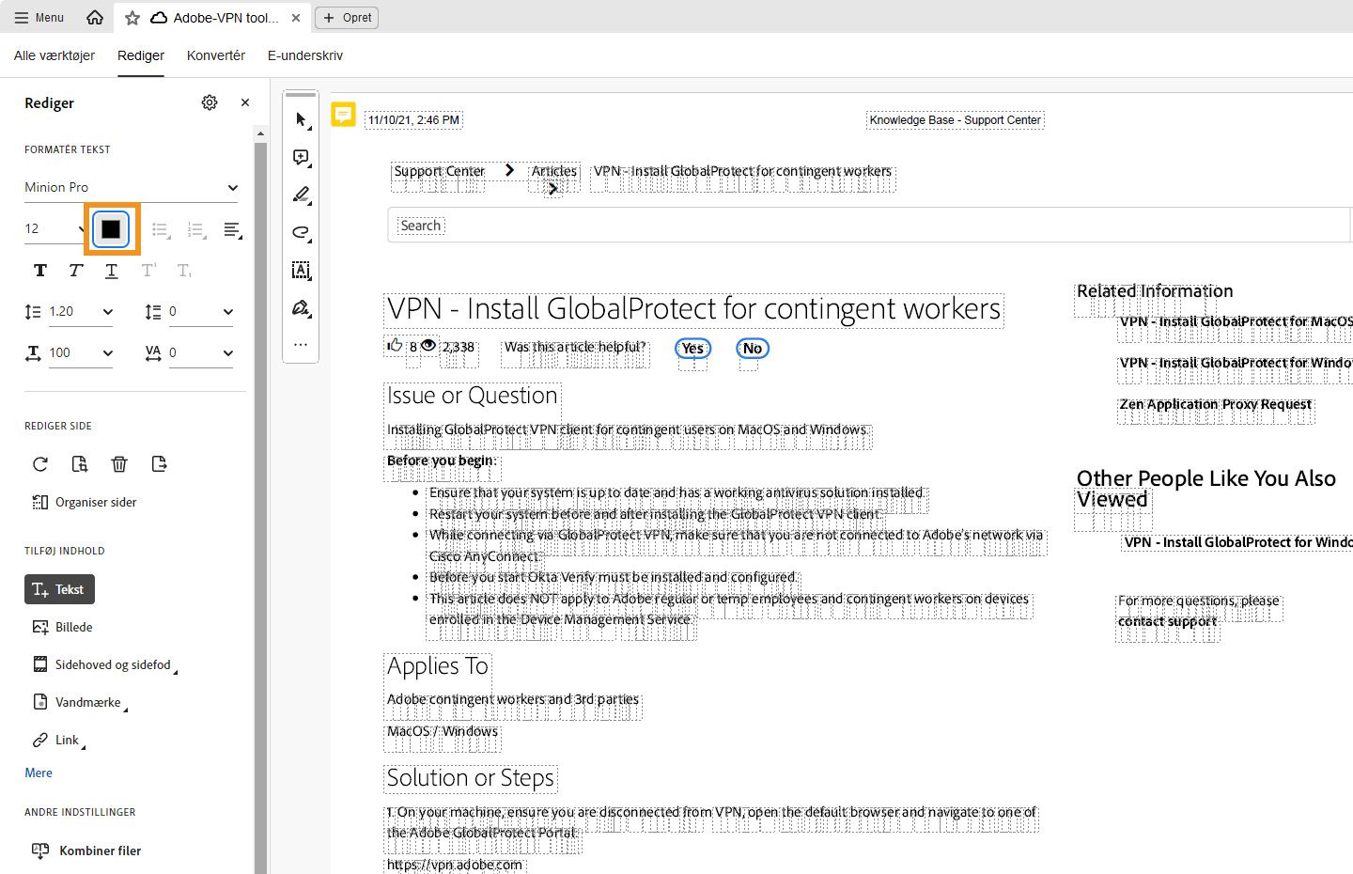The width and height of the screenshot is (1353, 874).
Task: Rotate the page with the rotate icon
Action: click(39, 463)
